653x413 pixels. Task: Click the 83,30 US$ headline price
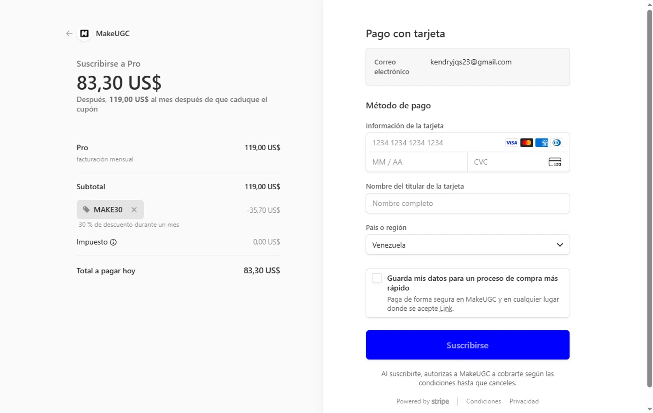pyautogui.click(x=119, y=82)
